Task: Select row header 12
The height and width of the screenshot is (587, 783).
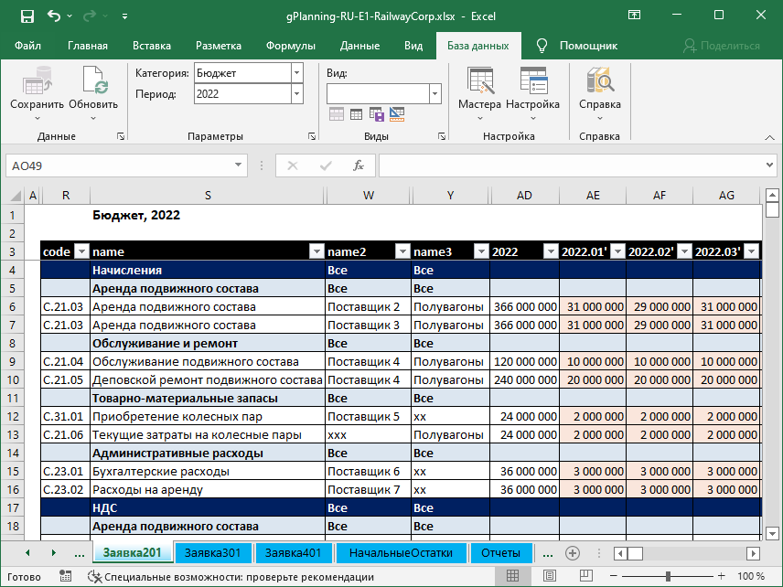Action: pyautogui.click(x=13, y=416)
